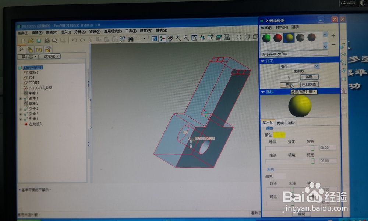Click the Undo arrow icon

[74, 40]
